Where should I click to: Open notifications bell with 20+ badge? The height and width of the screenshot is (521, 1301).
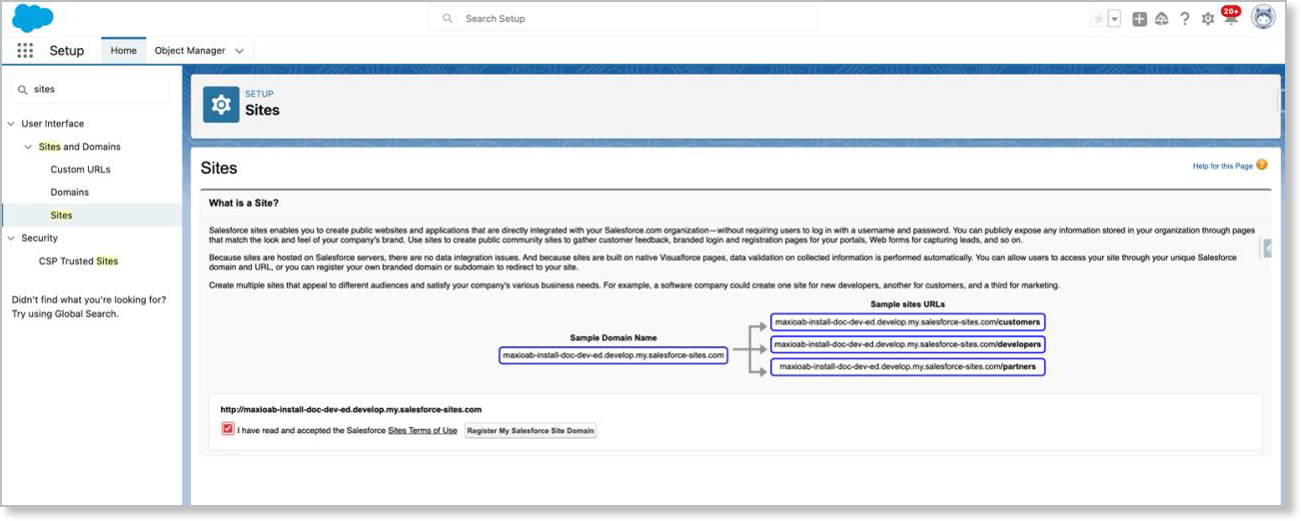coord(1231,17)
